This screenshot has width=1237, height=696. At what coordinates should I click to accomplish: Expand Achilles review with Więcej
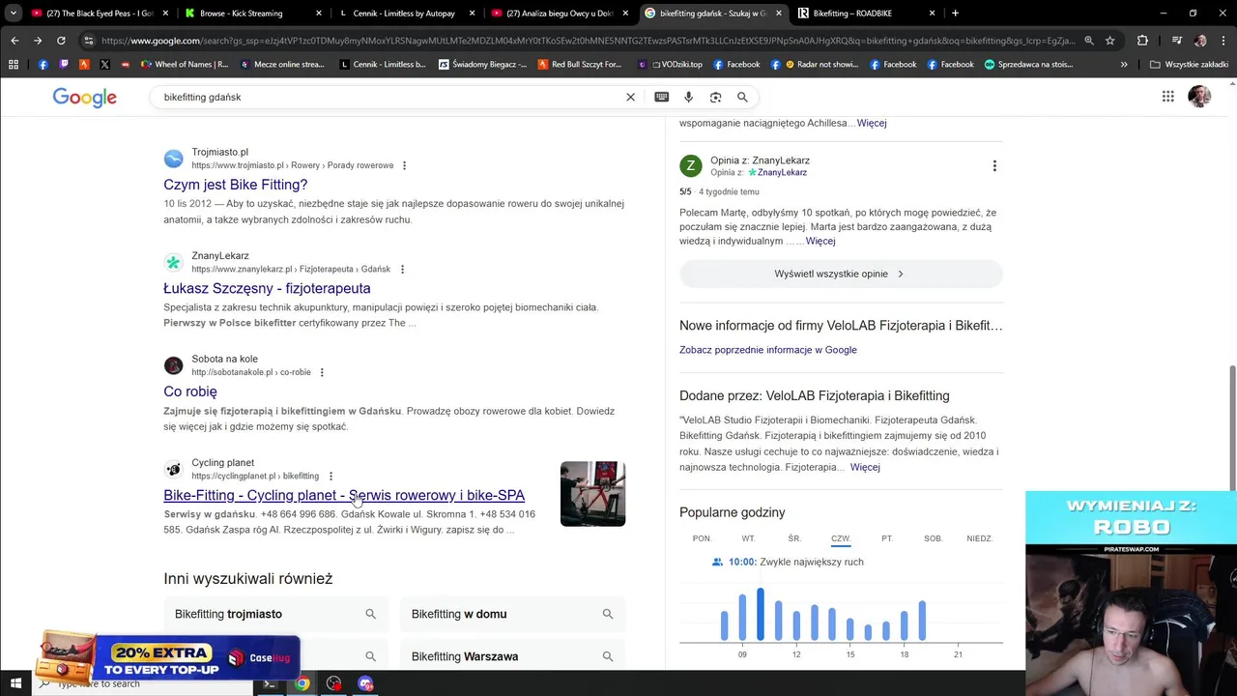coord(872,123)
